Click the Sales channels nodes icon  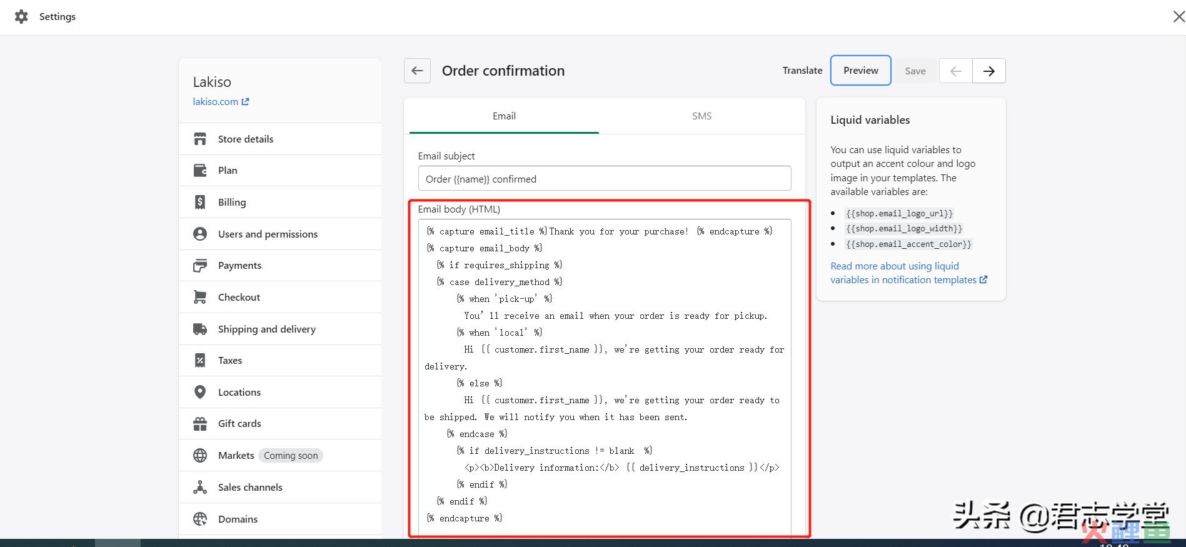click(200, 487)
